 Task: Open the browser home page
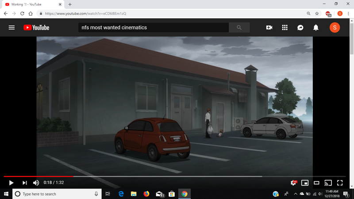pyautogui.click(x=31, y=14)
